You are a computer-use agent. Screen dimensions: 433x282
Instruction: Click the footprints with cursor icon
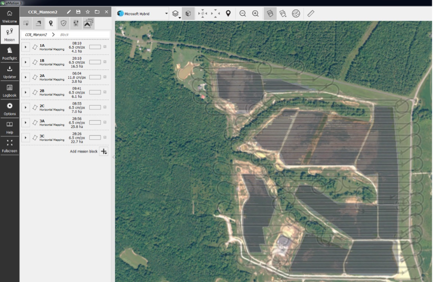tap(283, 14)
